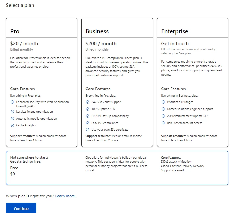The width and height of the screenshot is (241, 213).
Task: Click Not sure where to start text
Action: [x=29, y=157]
